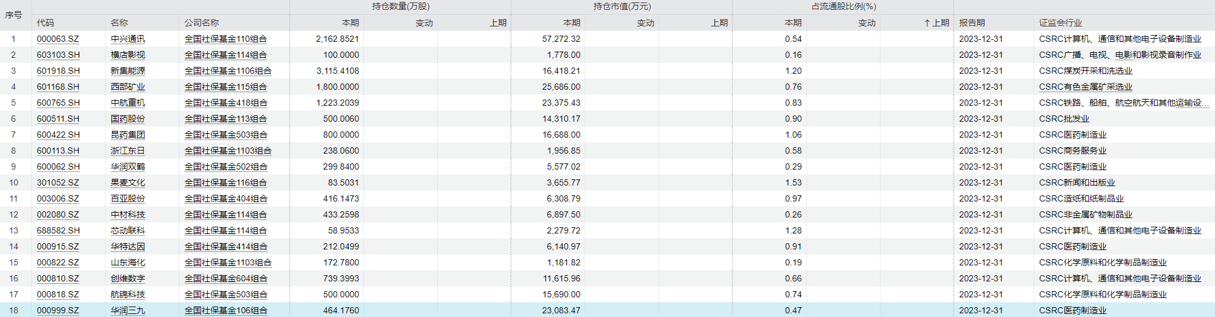Click stock name 华润三九
1215x317 pixels.
point(128,310)
